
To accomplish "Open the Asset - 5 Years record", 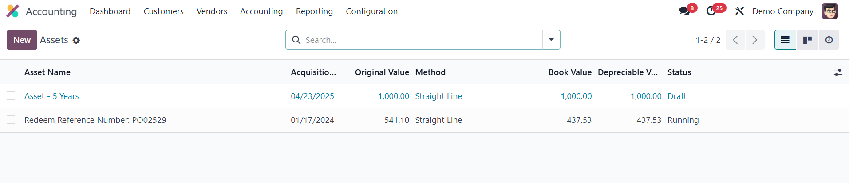I will click(x=51, y=96).
